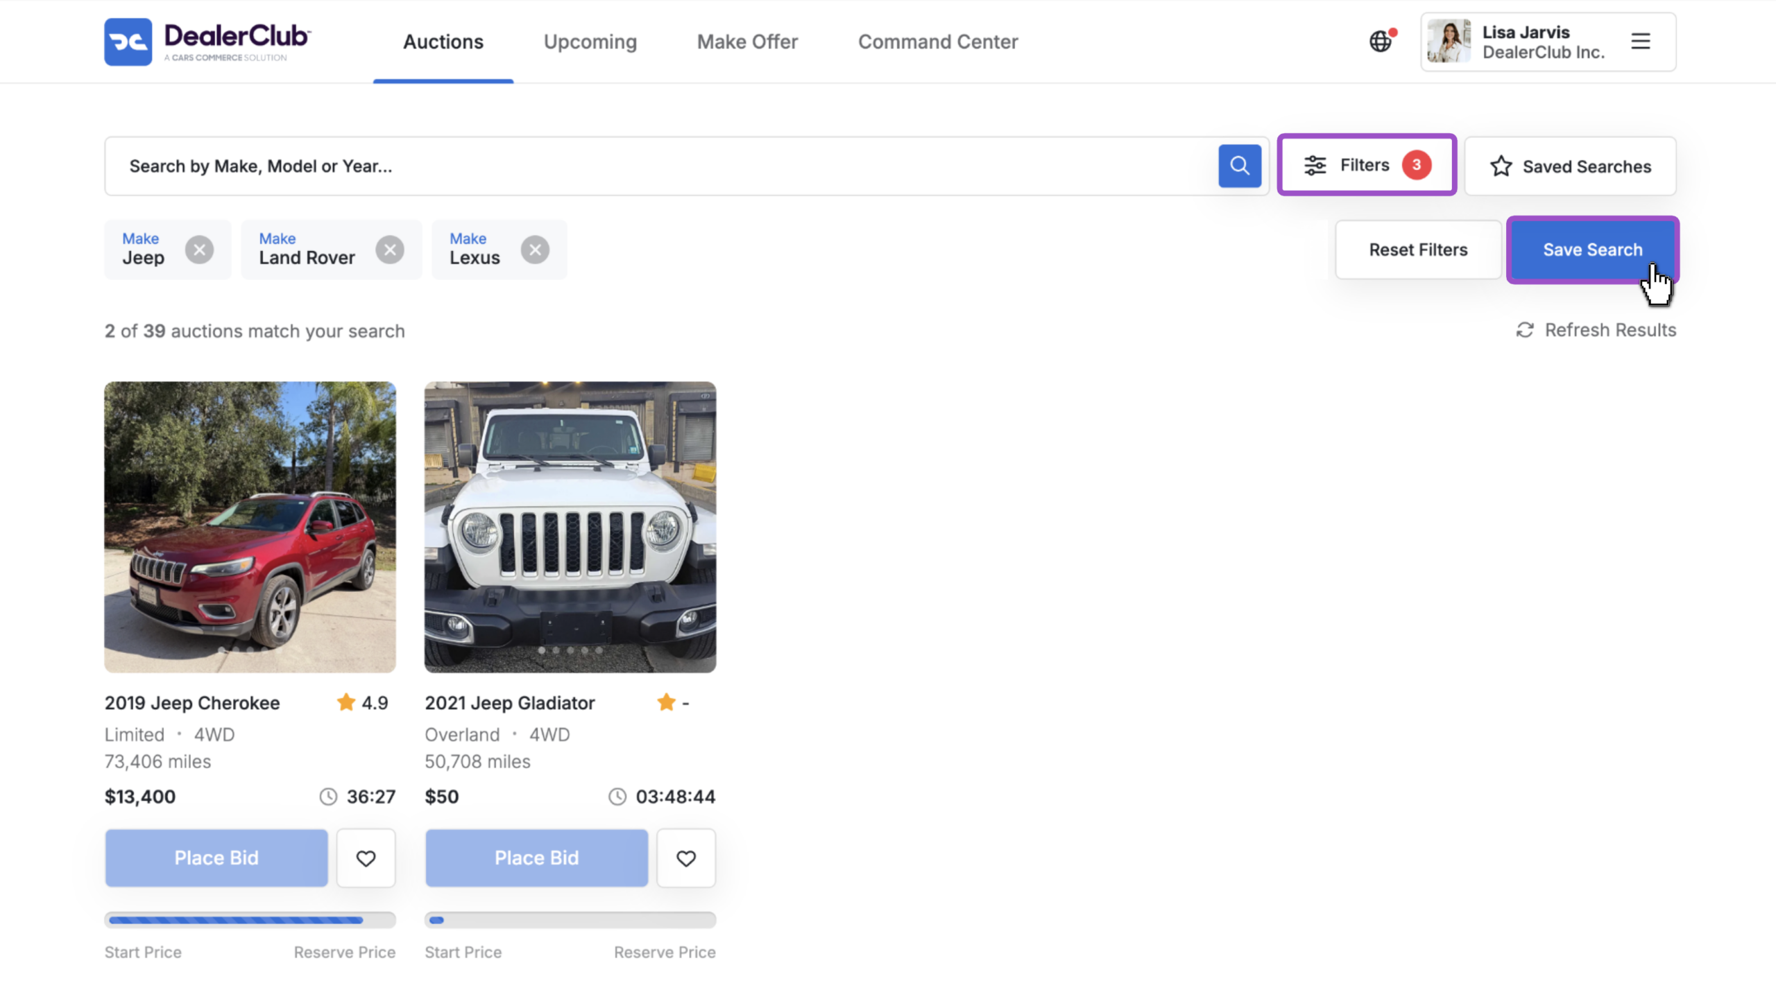Click the 50,708 miles text
The image size is (1776, 999).
(x=477, y=761)
